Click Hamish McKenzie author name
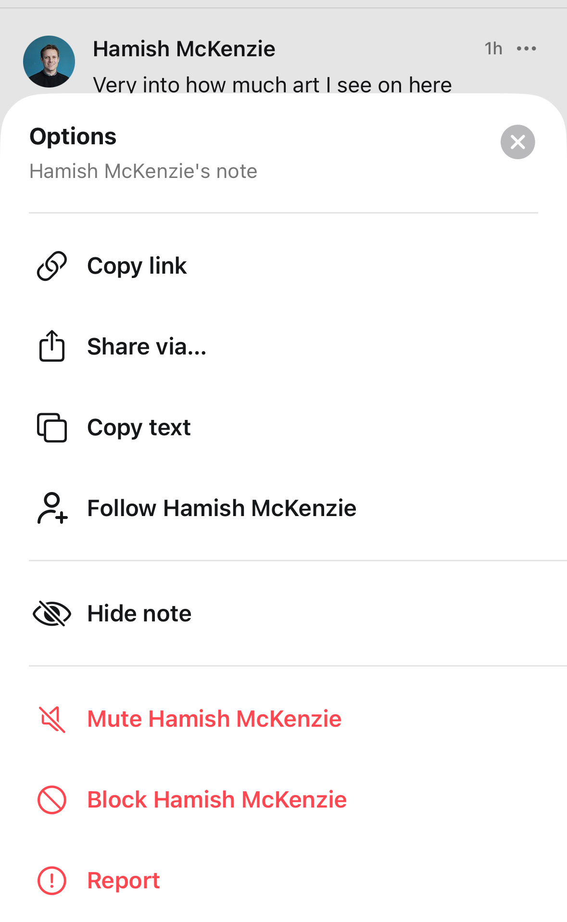567x922 pixels. click(184, 49)
